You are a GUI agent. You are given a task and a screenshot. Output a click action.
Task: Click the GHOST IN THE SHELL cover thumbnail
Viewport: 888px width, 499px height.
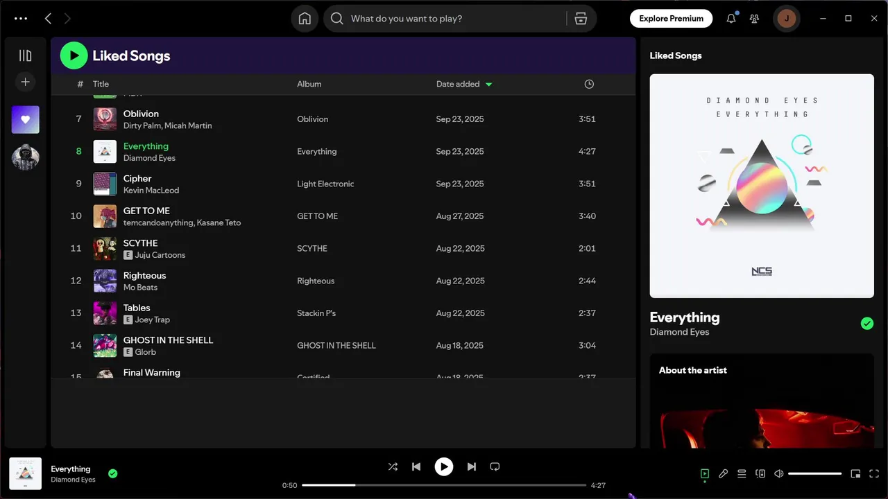pyautogui.click(x=105, y=345)
